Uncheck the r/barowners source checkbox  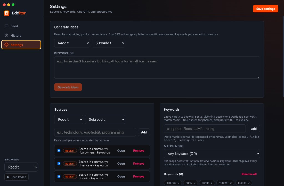pos(59,151)
